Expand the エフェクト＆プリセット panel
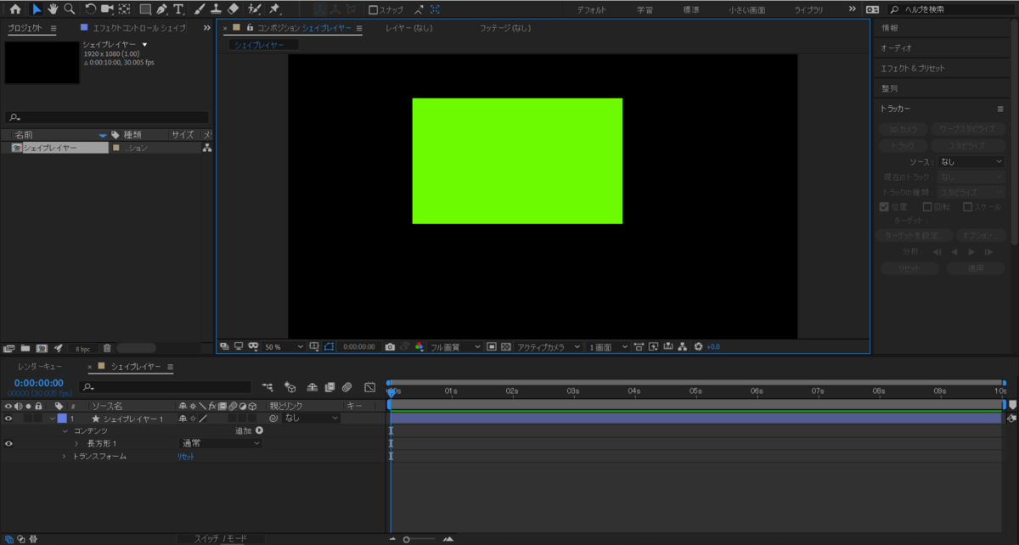The width and height of the screenshot is (1019, 545). 912,68
